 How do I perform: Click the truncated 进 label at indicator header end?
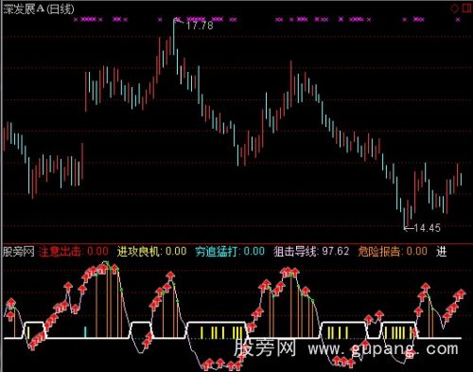tap(442, 252)
